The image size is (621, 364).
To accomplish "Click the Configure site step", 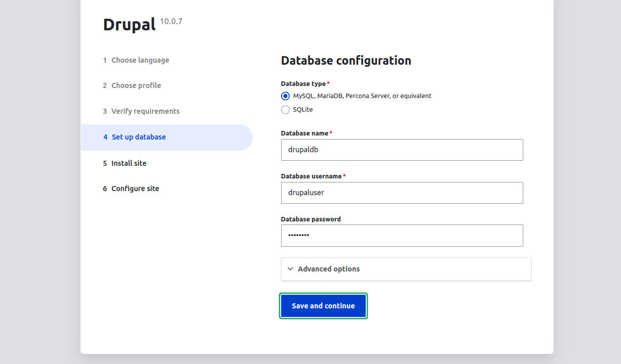I will 135,189.
